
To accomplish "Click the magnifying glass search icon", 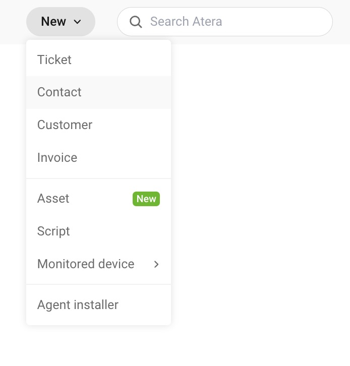I will [136, 22].
